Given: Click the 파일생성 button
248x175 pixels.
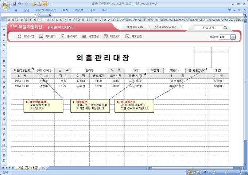Looking at the screenshot, I should (x=90, y=36).
